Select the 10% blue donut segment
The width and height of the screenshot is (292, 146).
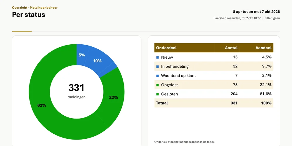click(97, 61)
